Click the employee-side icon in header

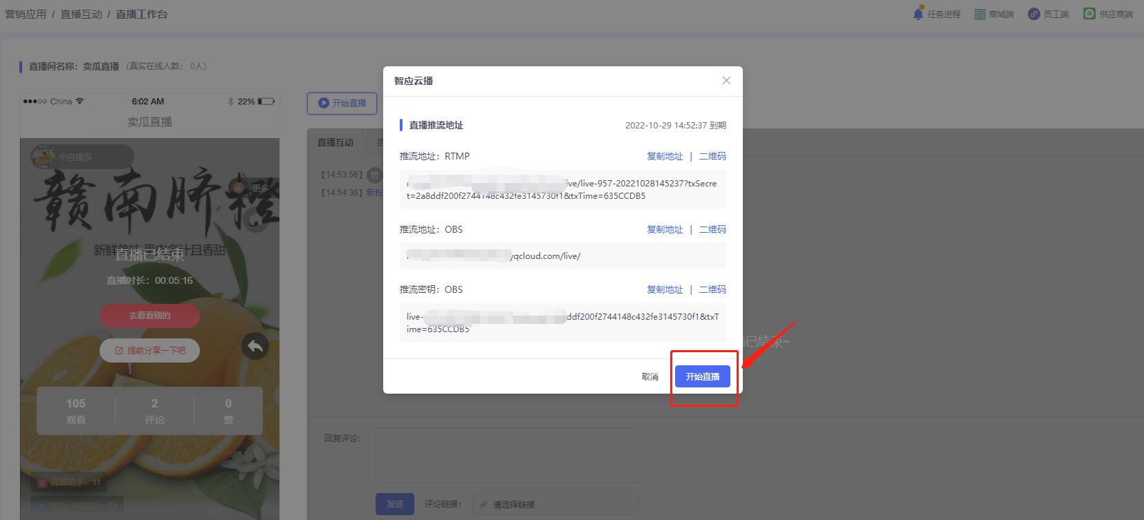click(1034, 14)
